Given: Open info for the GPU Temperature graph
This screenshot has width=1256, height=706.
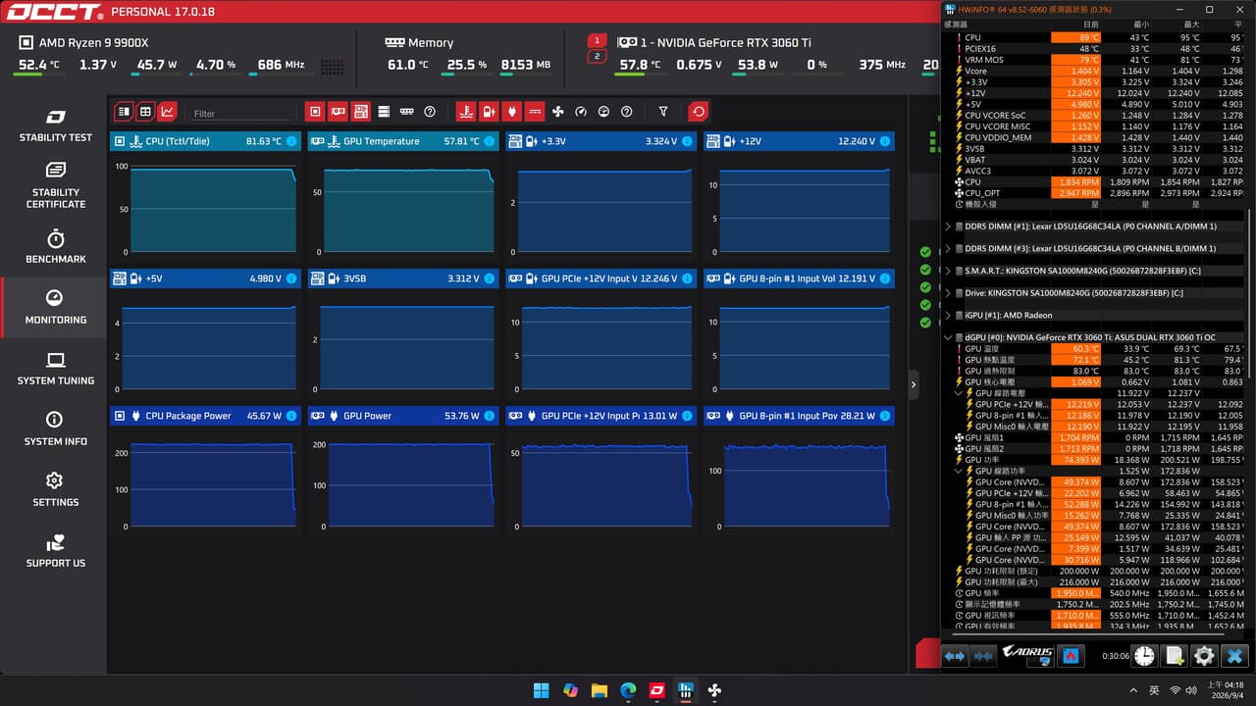Looking at the screenshot, I should pyautogui.click(x=490, y=141).
